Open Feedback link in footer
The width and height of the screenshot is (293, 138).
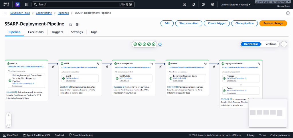[60, 135]
